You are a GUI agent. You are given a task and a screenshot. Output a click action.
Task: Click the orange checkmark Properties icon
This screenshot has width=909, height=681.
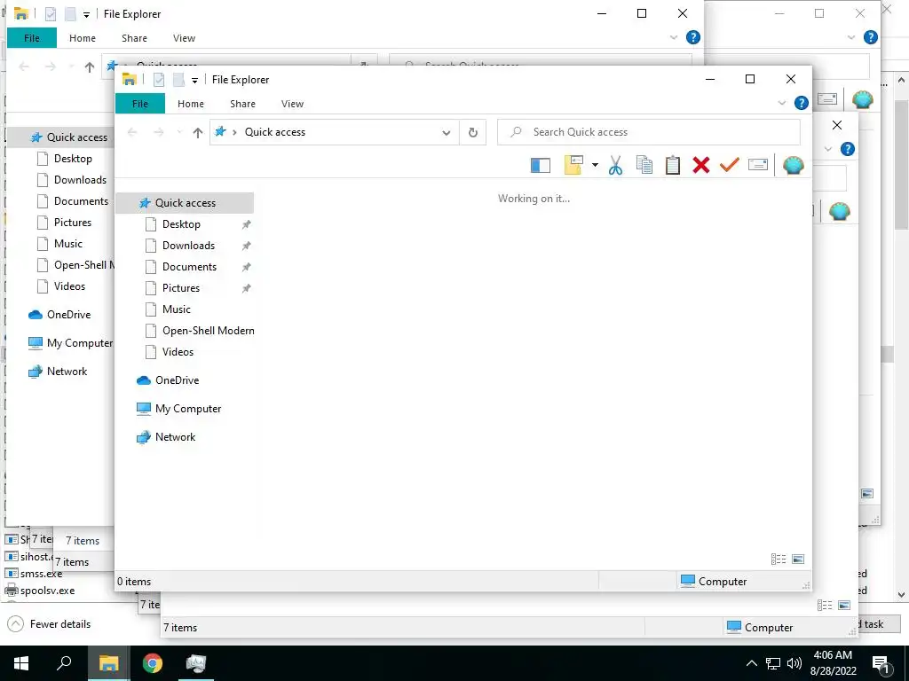click(x=730, y=165)
